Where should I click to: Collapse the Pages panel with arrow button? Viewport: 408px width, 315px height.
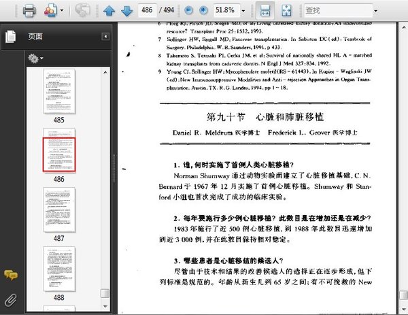point(105,36)
